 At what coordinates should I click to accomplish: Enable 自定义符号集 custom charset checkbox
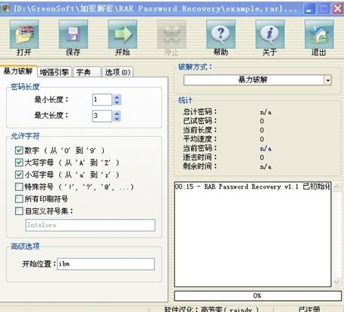pos(19,211)
